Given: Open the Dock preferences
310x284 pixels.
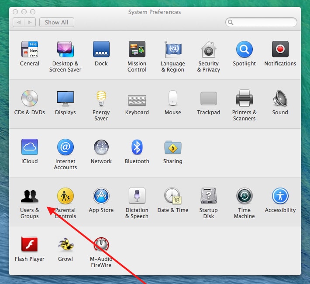Looking at the screenshot, I should [101, 49].
